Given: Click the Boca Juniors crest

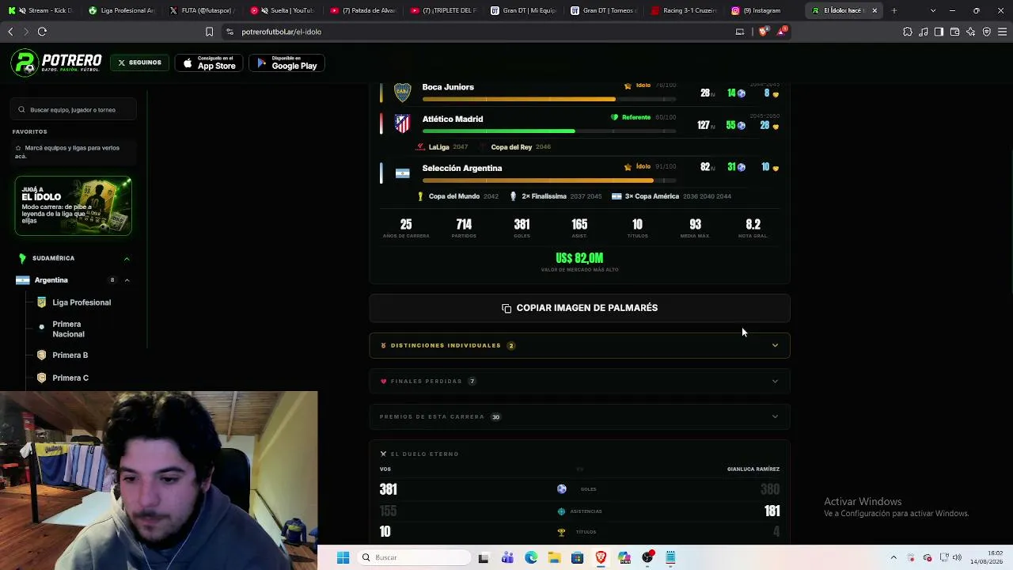Looking at the screenshot, I should [x=402, y=93].
